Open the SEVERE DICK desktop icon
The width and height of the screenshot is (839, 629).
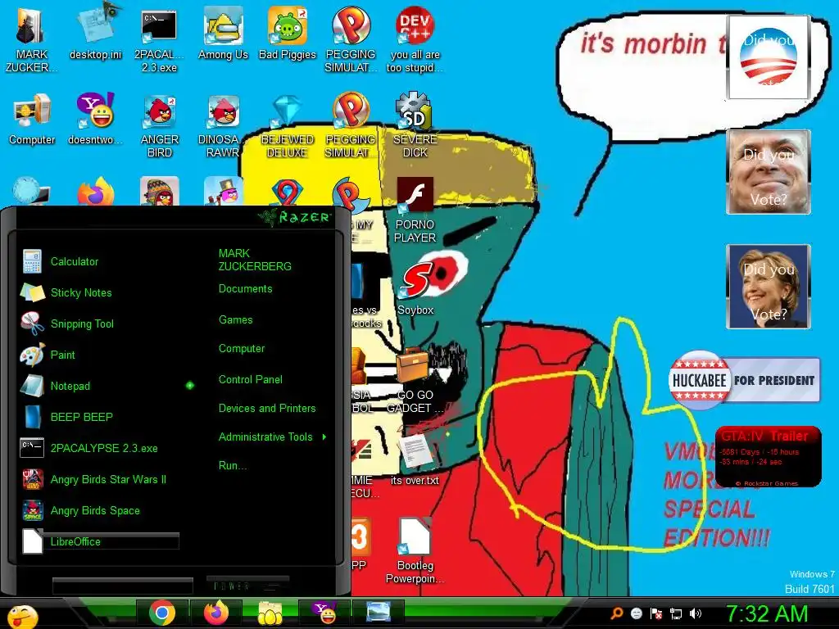pyautogui.click(x=415, y=125)
